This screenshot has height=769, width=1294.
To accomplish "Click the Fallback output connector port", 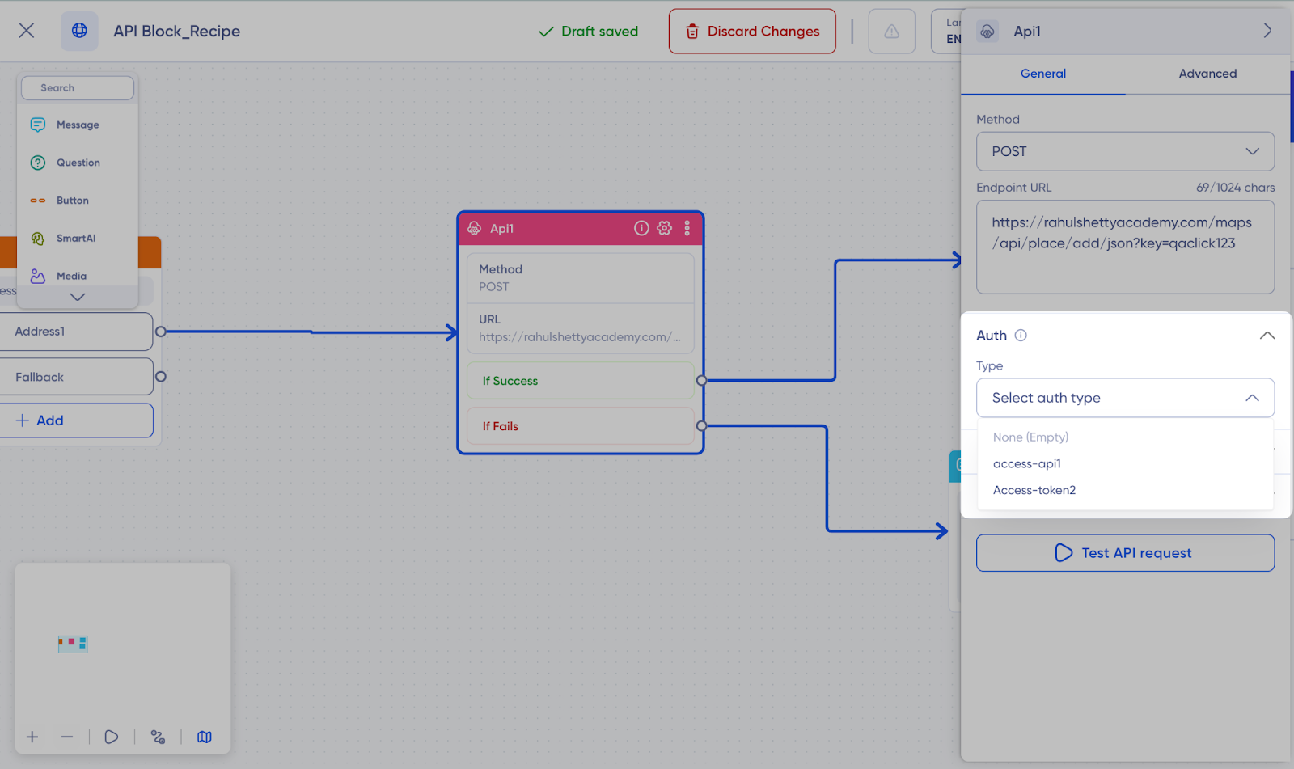I will point(161,377).
